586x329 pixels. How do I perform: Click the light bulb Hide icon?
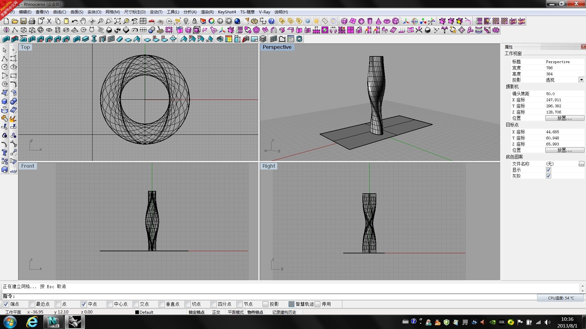point(186,21)
